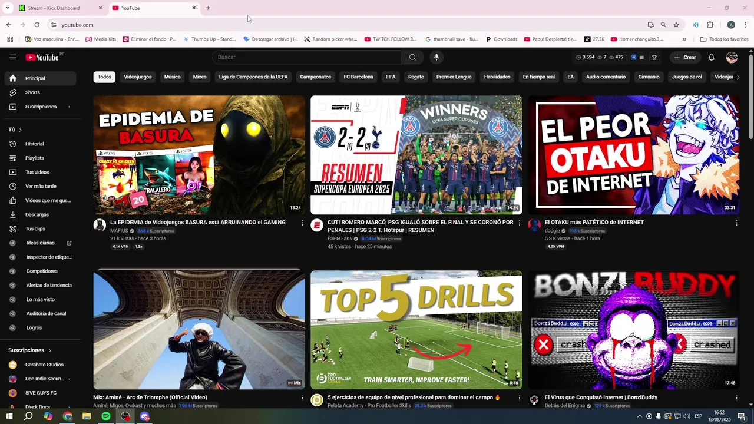Open options for the dodgie OTAKU video
The height and width of the screenshot is (424, 754).
coord(736,223)
